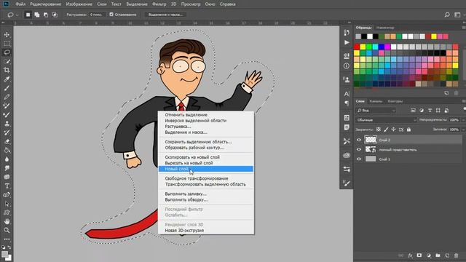466x262 pixels.
Task: Open the Заливка fill dropdown arrow
Action: pos(463,130)
